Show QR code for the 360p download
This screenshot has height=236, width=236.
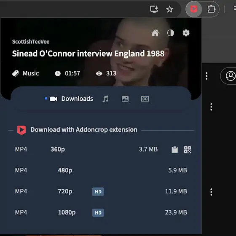pos(188,150)
